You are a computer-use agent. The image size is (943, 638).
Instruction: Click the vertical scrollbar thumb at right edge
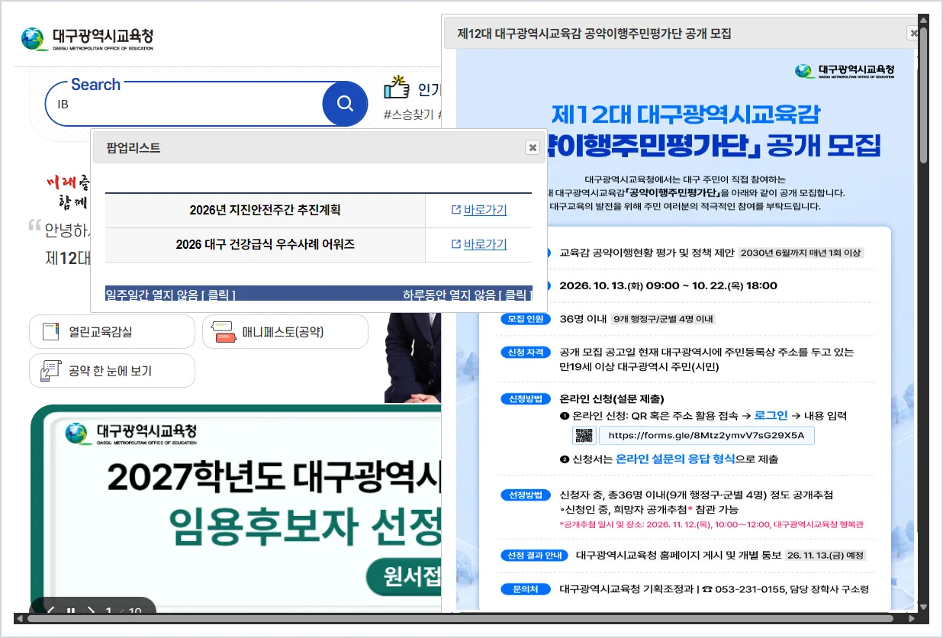923,95
